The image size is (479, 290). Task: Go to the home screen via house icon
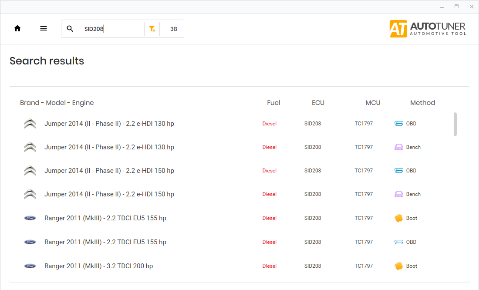17,29
